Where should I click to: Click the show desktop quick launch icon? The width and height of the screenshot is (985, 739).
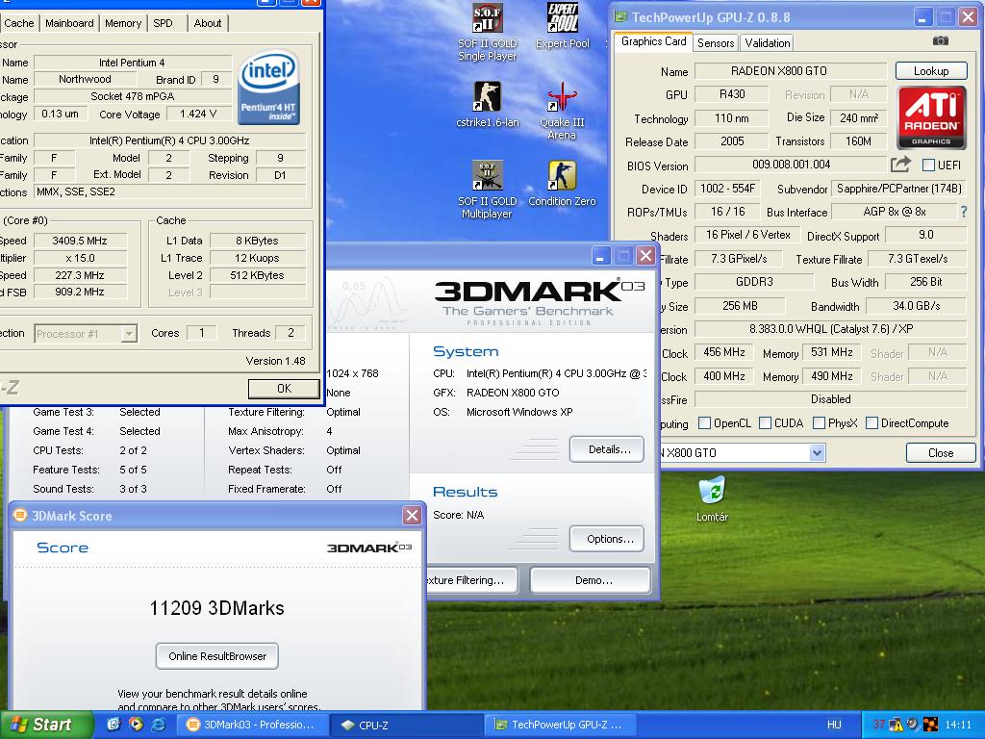[114, 725]
